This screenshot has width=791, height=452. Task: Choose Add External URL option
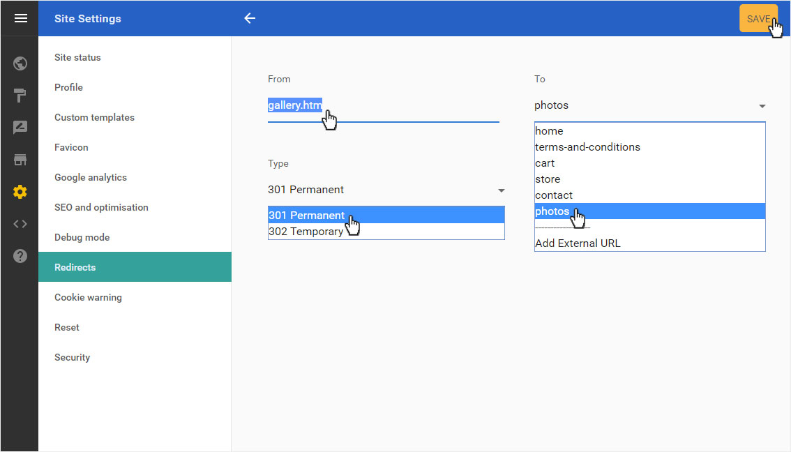pyautogui.click(x=650, y=243)
